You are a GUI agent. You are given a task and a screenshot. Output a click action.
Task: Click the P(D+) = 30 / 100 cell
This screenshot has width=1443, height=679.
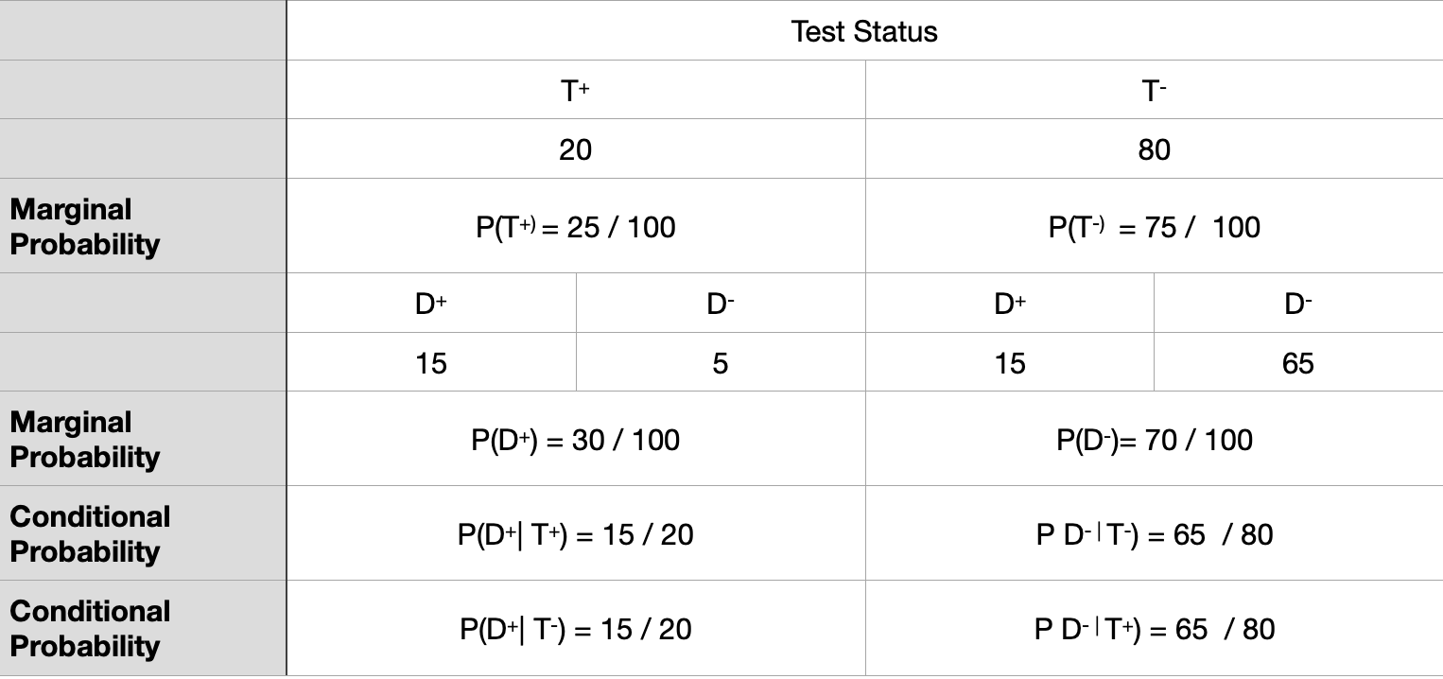[575, 440]
